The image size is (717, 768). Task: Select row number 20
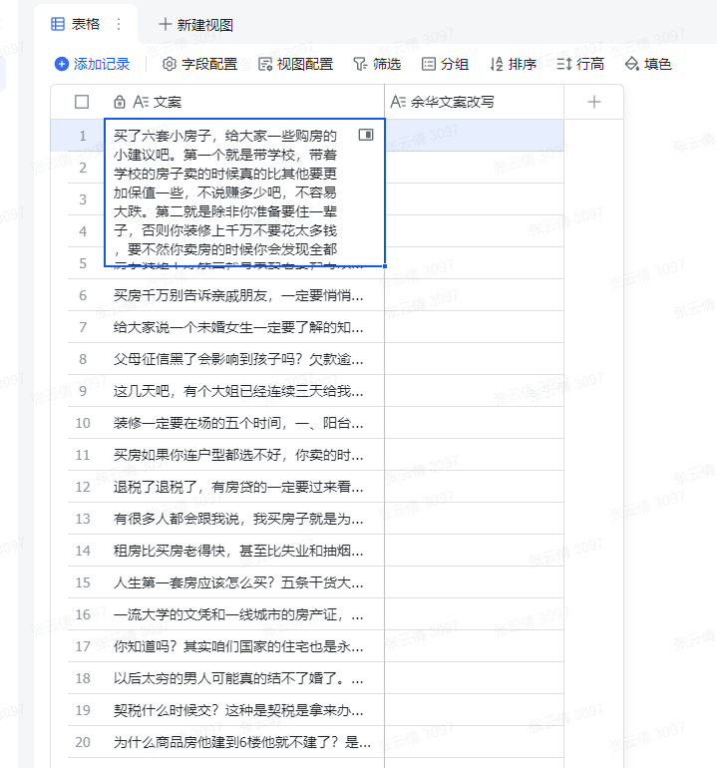83,742
